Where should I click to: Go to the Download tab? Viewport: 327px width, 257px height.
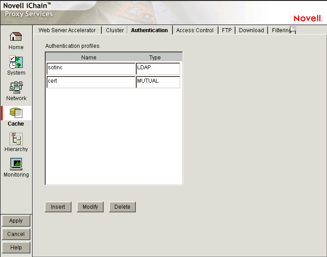click(x=252, y=30)
